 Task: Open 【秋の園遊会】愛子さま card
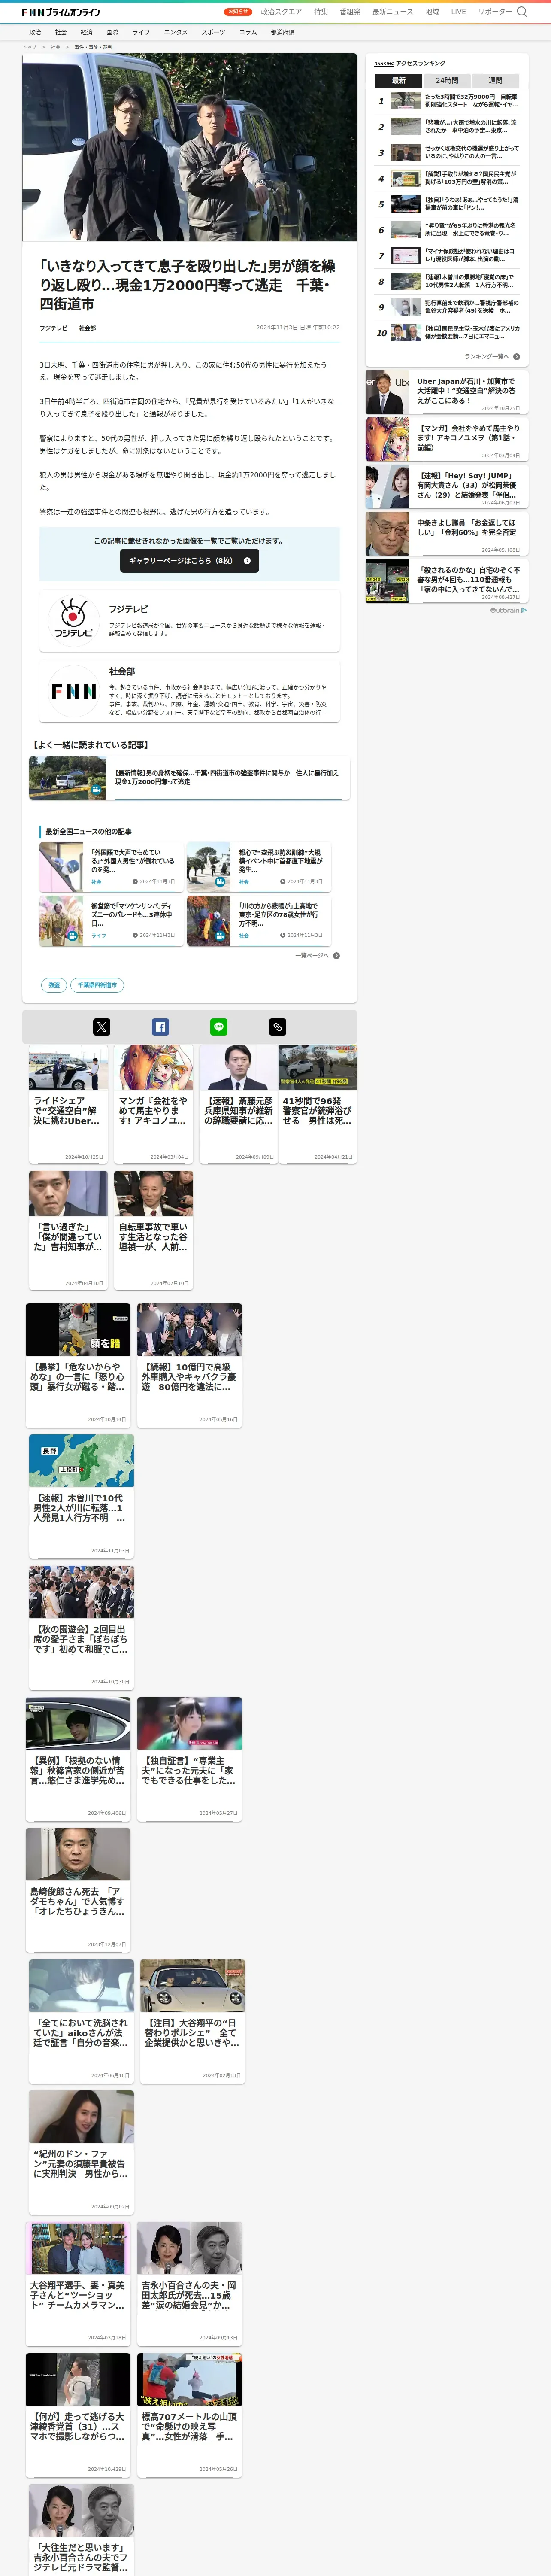click(x=81, y=1628)
